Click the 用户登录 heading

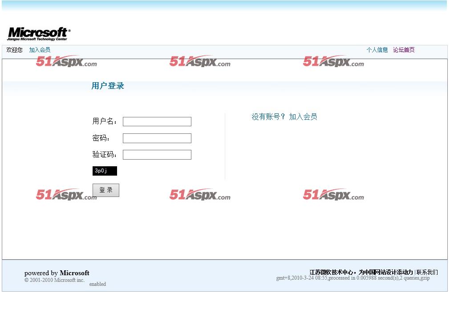[x=107, y=86]
